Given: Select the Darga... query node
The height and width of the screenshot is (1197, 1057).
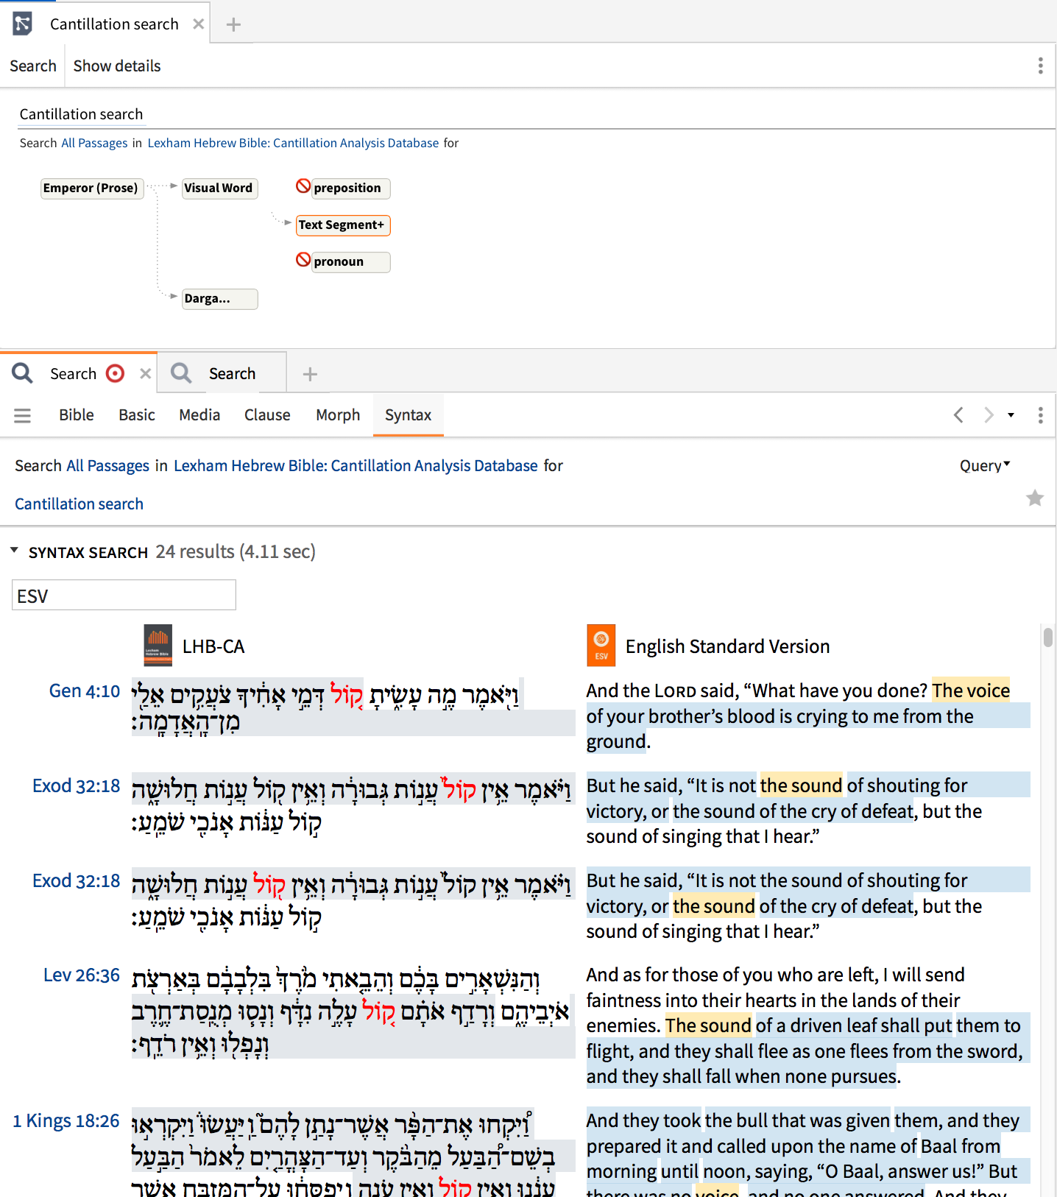Looking at the screenshot, I should point(219,299).
